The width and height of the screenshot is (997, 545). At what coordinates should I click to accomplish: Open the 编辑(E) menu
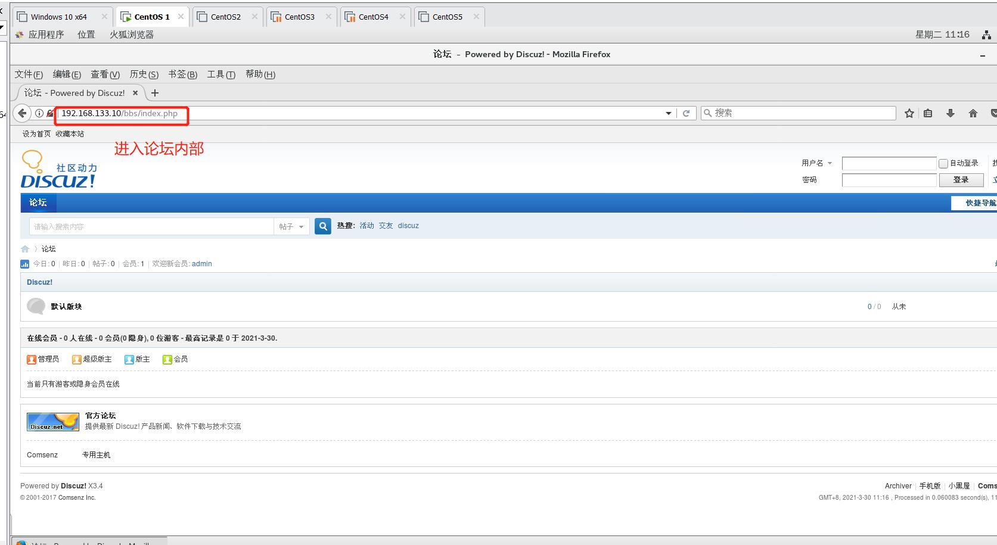[x=67, y=74]
